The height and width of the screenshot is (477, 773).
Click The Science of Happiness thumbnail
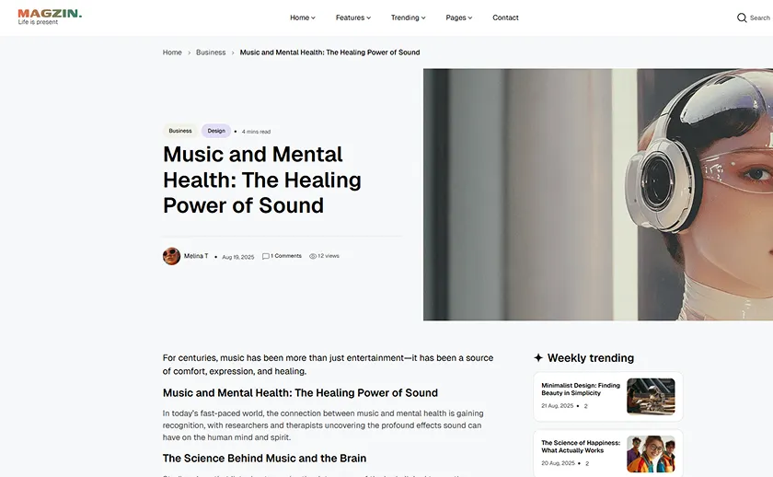[x=651, y=454]
